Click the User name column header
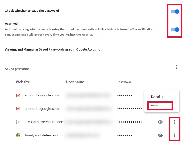 coord(75,82)
